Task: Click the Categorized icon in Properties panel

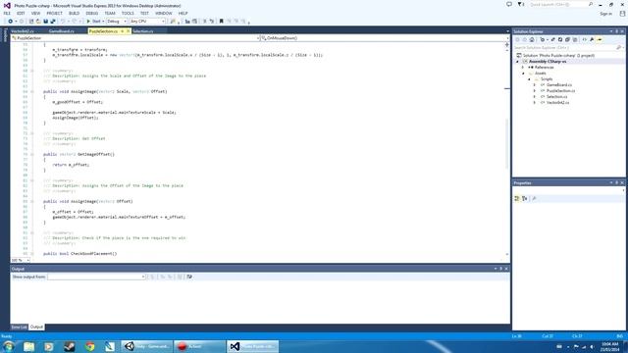Action: point(517,198)
